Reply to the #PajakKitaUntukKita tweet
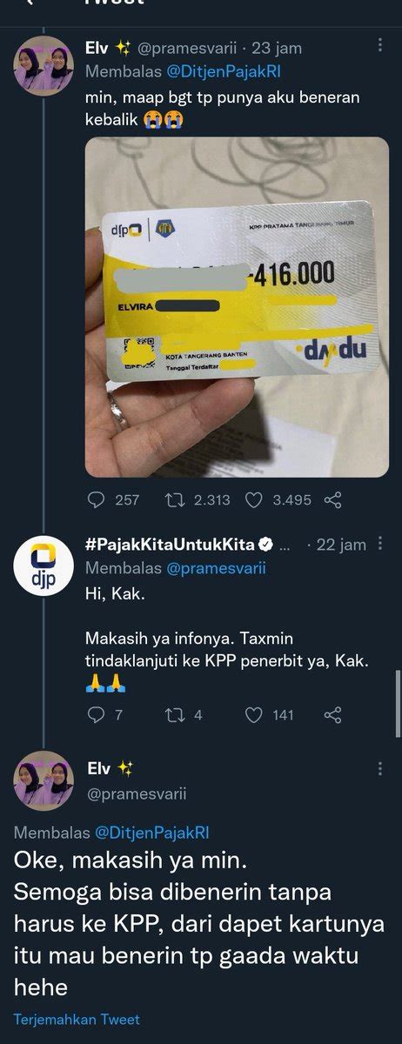The height and width of the screenshot is (1044, 402). 97,715
